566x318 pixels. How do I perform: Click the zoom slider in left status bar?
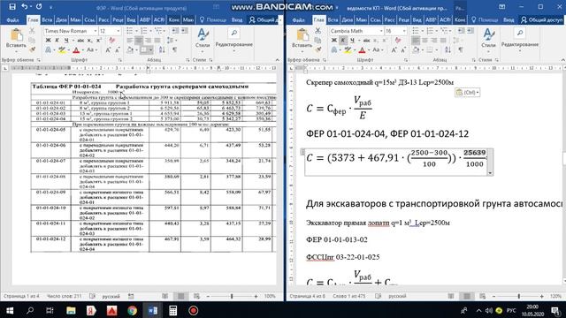coord(232,296)
